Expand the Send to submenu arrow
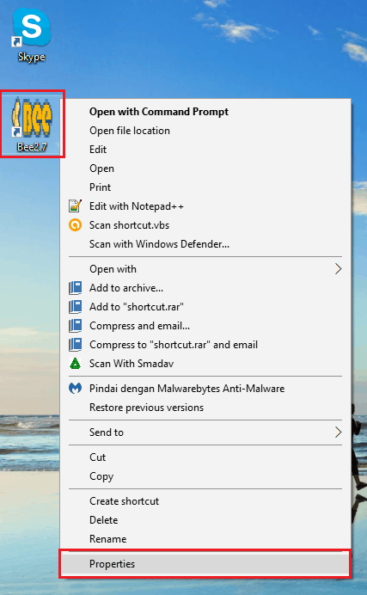Image resolution: width=367 pixels, height=595 pixels. coord(338,432)
